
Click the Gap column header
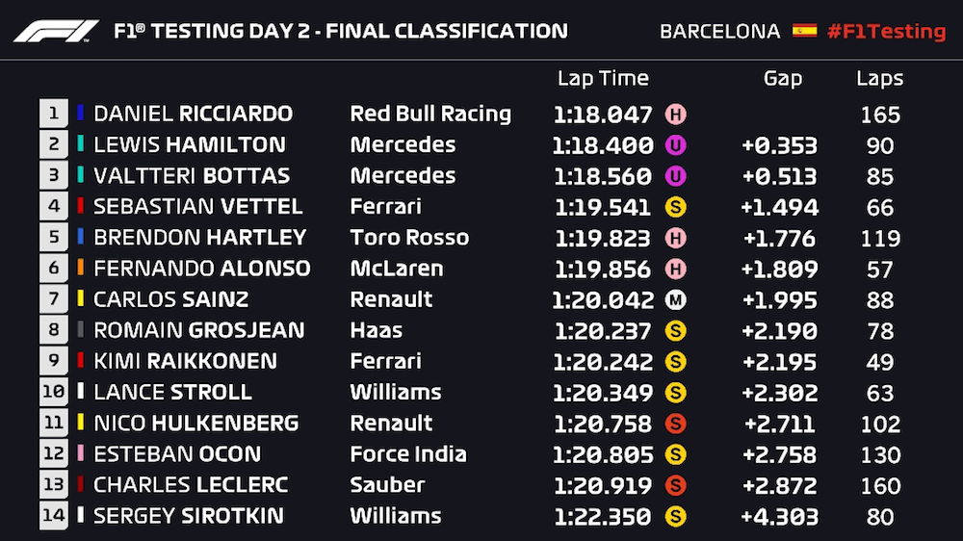coord(782,79)
